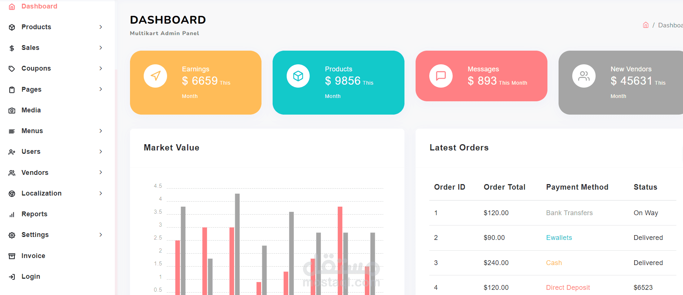Viewport: 683px width, 295px height.
Task: Expand the Pages submenu chevron
Action: tap(101, 89)
